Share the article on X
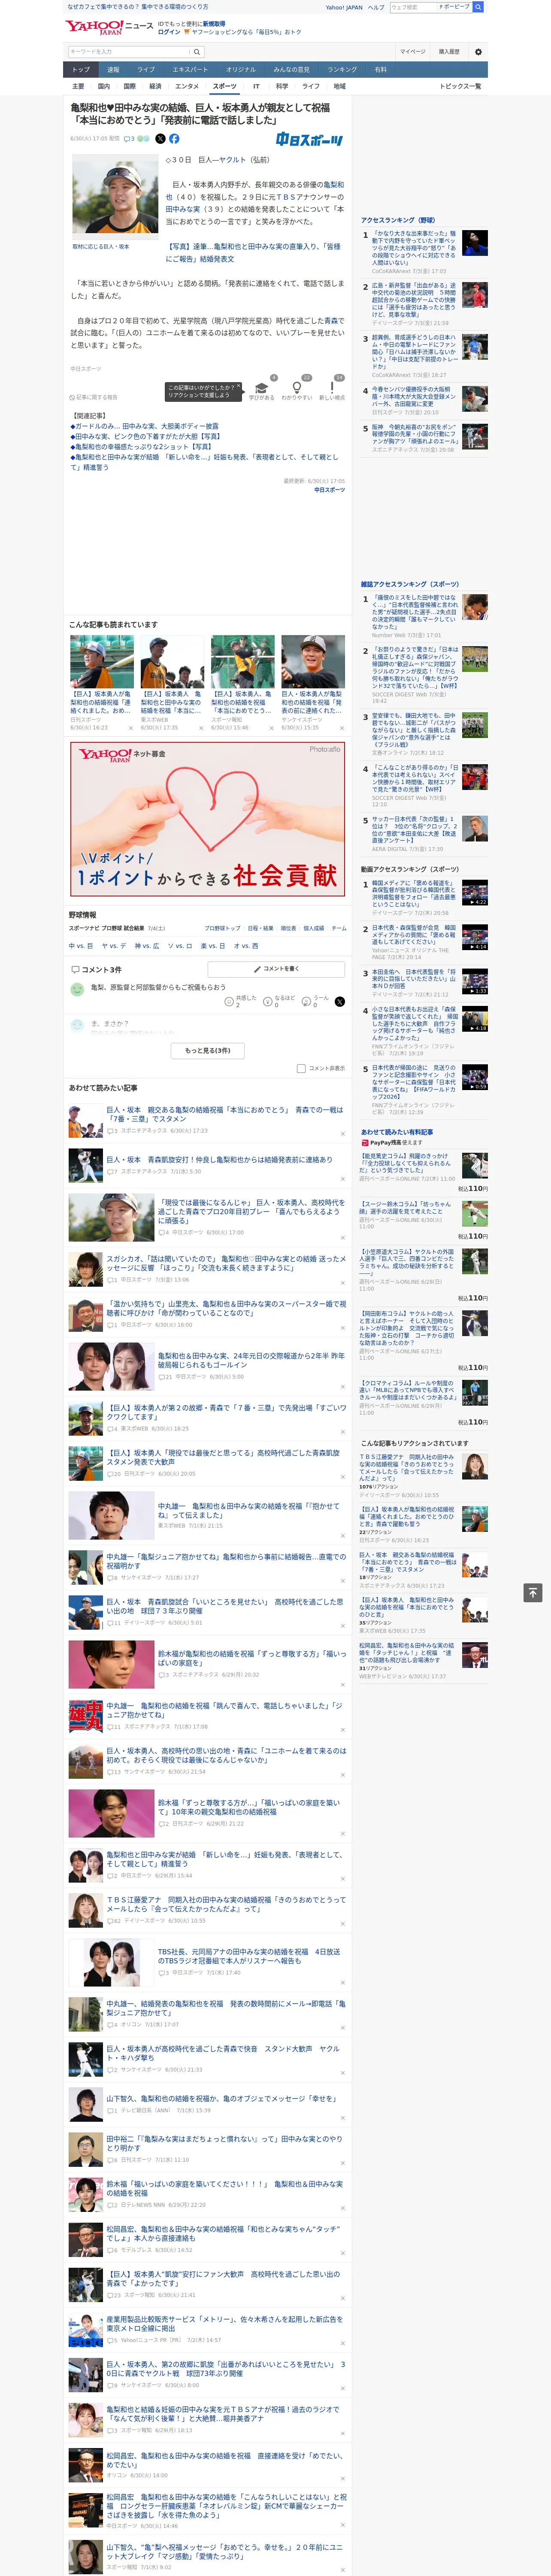 (x=160, y=139)
